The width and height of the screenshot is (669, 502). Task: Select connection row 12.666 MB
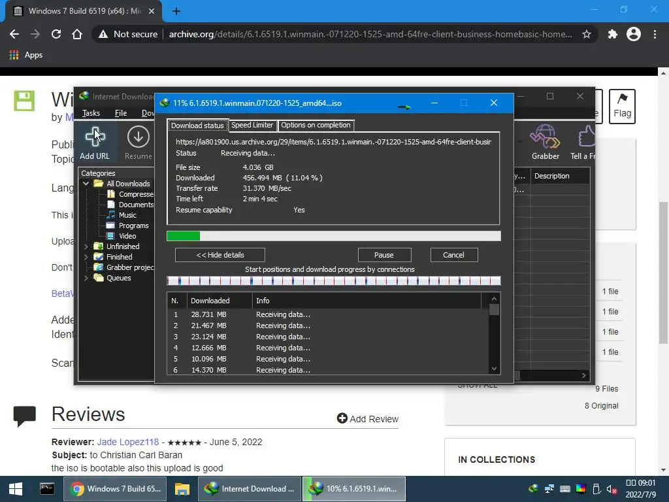(329, 348)
